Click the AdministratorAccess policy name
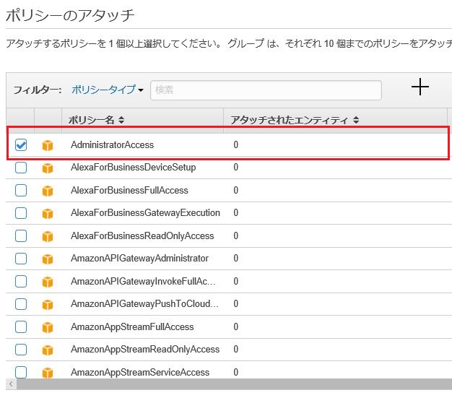Image resolution: width=452 pixels, height=398 pixels. coord(112,144)
